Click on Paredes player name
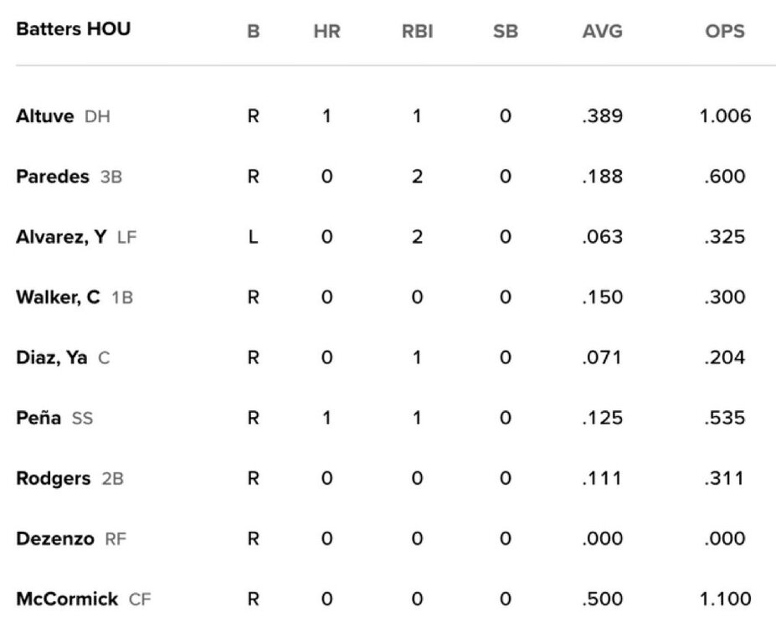 (53, 177)
